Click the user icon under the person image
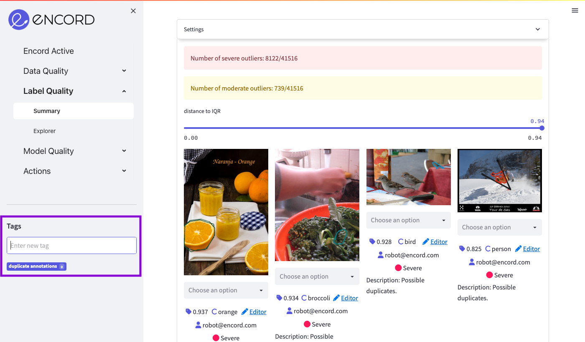 tap(472, 262)
